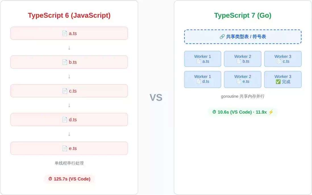Screen dimensions: 312x195
Task: Click the file icon in Worker 2 b.ts card
Action: tap(239, 61)
